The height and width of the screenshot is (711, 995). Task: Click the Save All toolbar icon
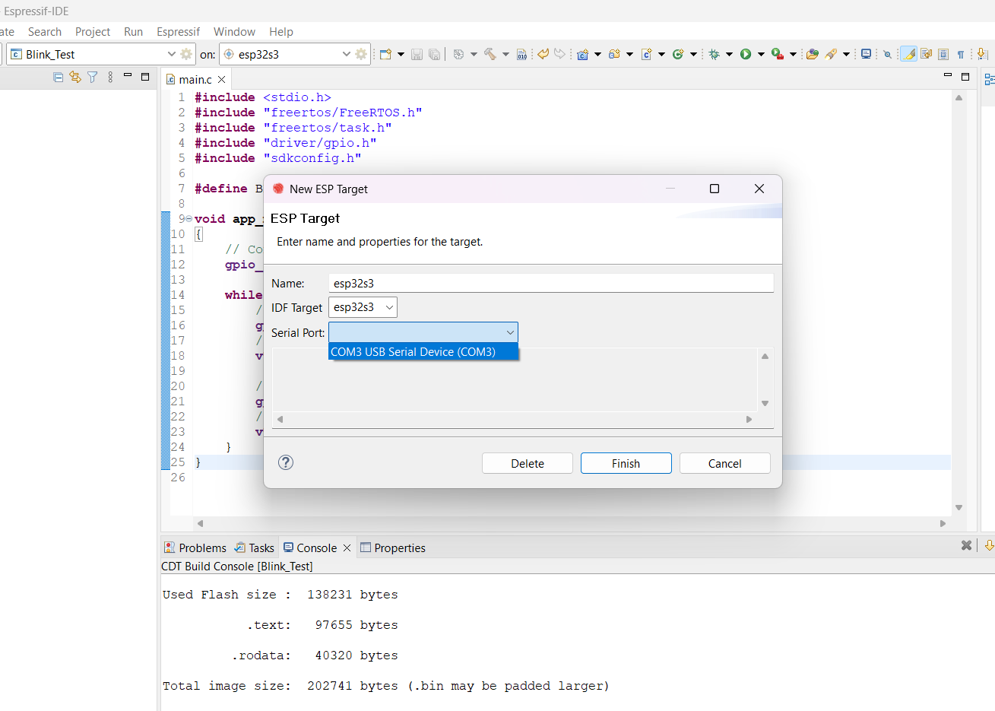click(x=434, y=54)
